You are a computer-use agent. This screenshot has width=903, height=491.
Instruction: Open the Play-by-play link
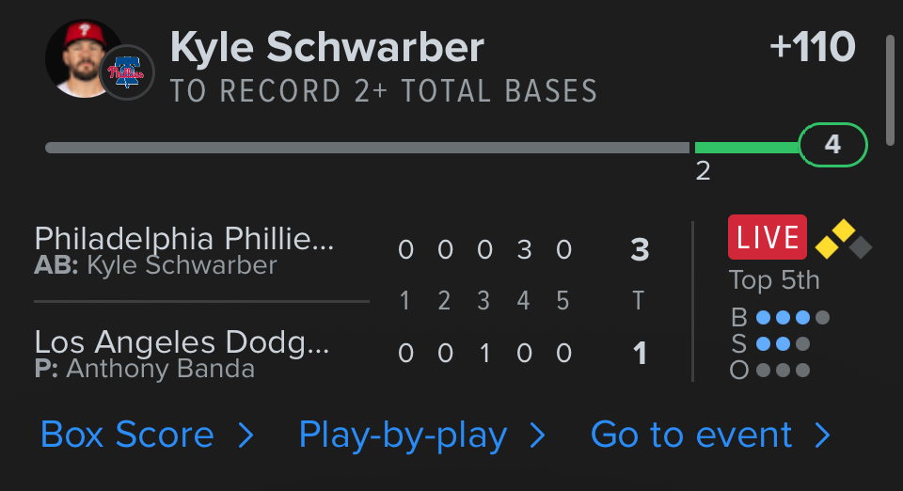[403, 435]
